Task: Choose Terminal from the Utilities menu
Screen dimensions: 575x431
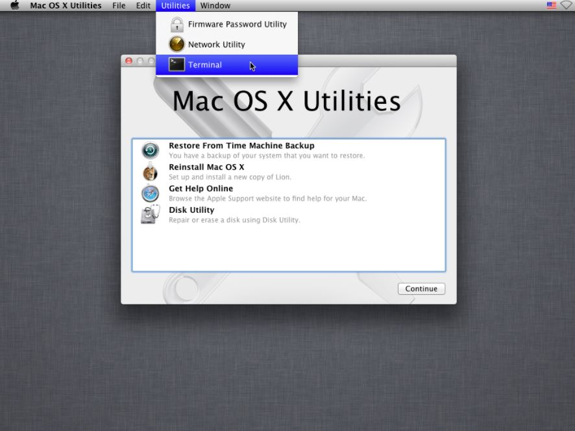Action: (x=205, y=65)
